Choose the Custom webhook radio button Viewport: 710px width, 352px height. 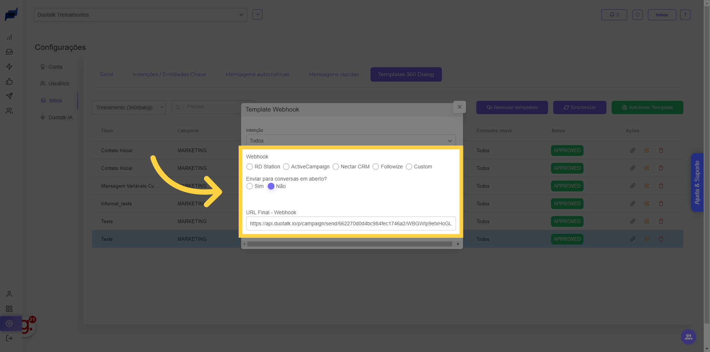pyautogui.click(x=409, y=167)
